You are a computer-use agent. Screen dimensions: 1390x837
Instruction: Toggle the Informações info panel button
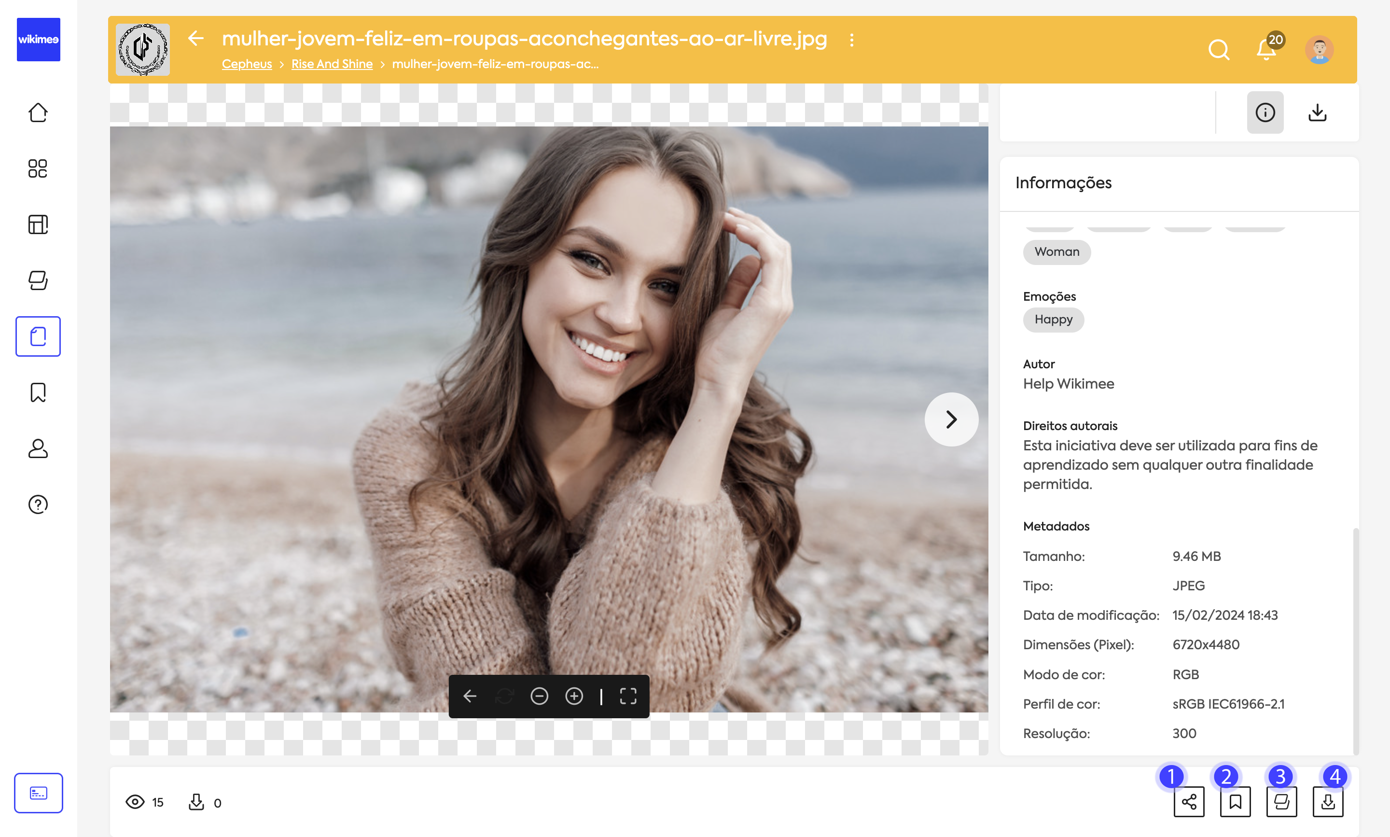point(1265,112)
